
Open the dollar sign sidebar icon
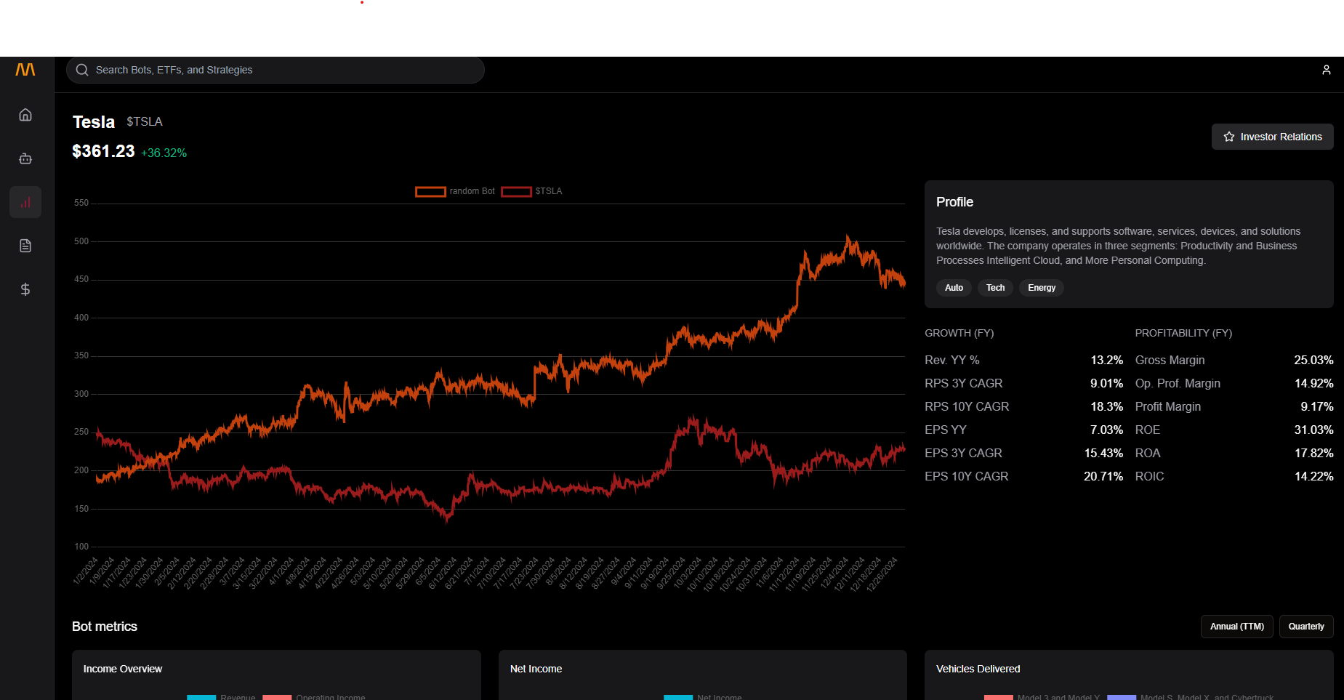[25, 289]
